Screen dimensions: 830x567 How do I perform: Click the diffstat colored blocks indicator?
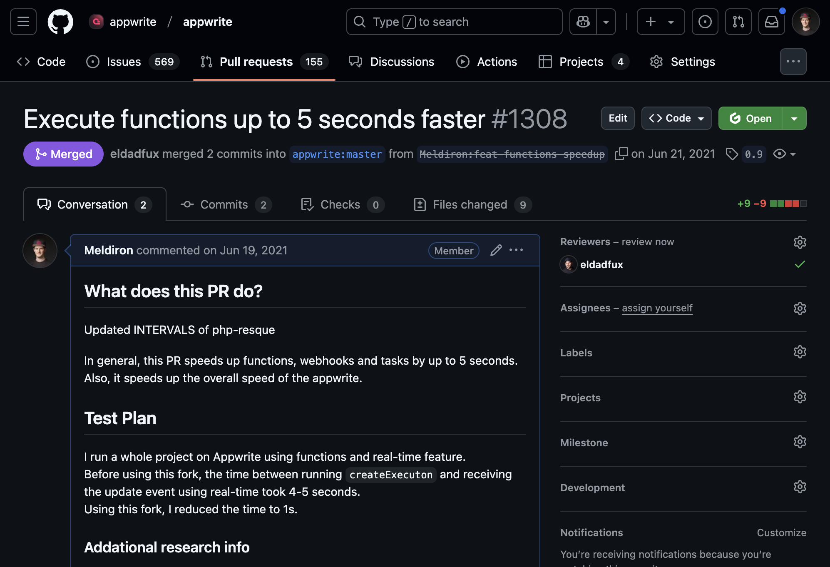[788, 204]
